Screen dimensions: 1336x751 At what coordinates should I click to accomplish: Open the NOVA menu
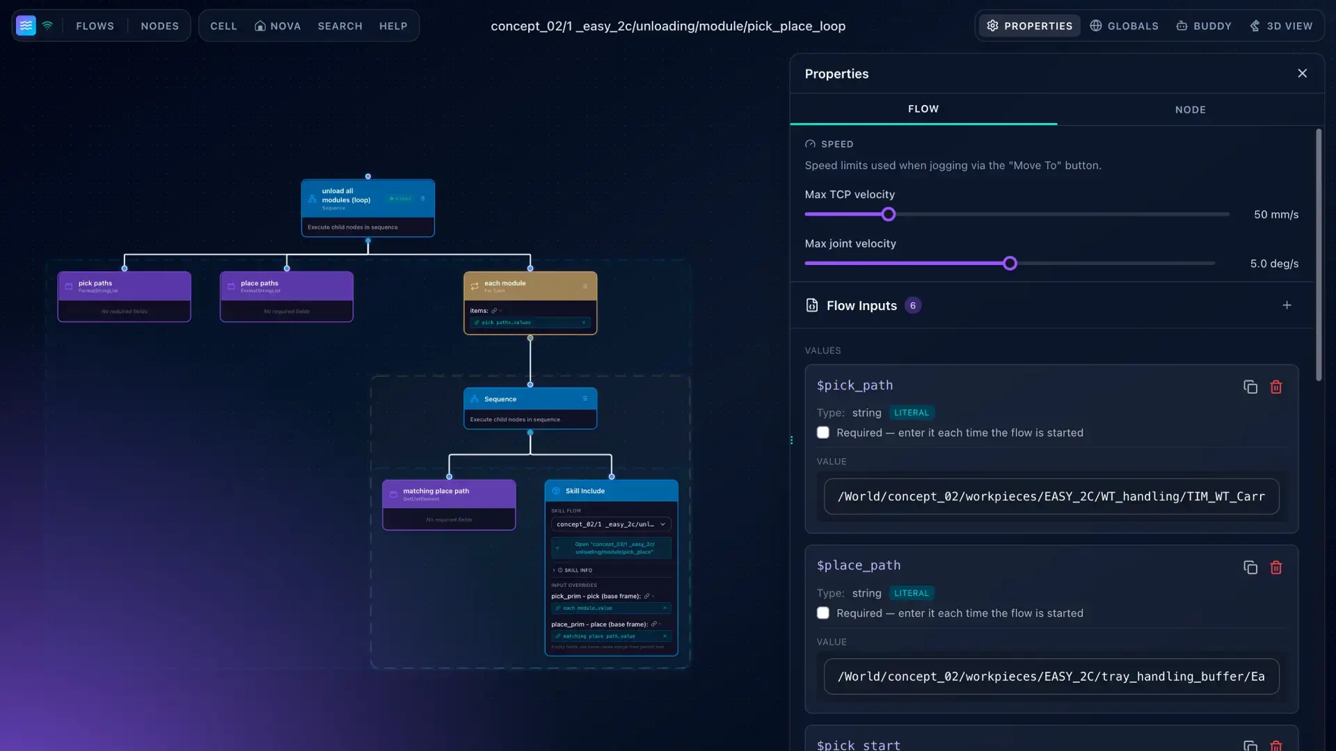278,26
